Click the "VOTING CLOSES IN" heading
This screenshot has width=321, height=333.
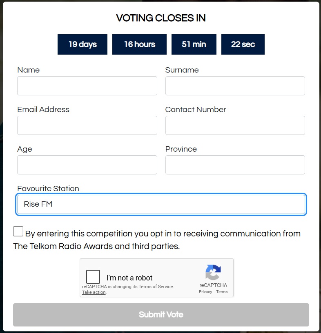(x=161, y=18)
